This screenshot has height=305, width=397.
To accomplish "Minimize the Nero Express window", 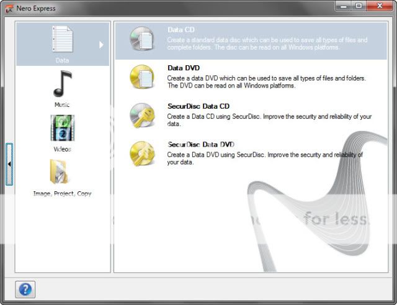I will point(344,6).
